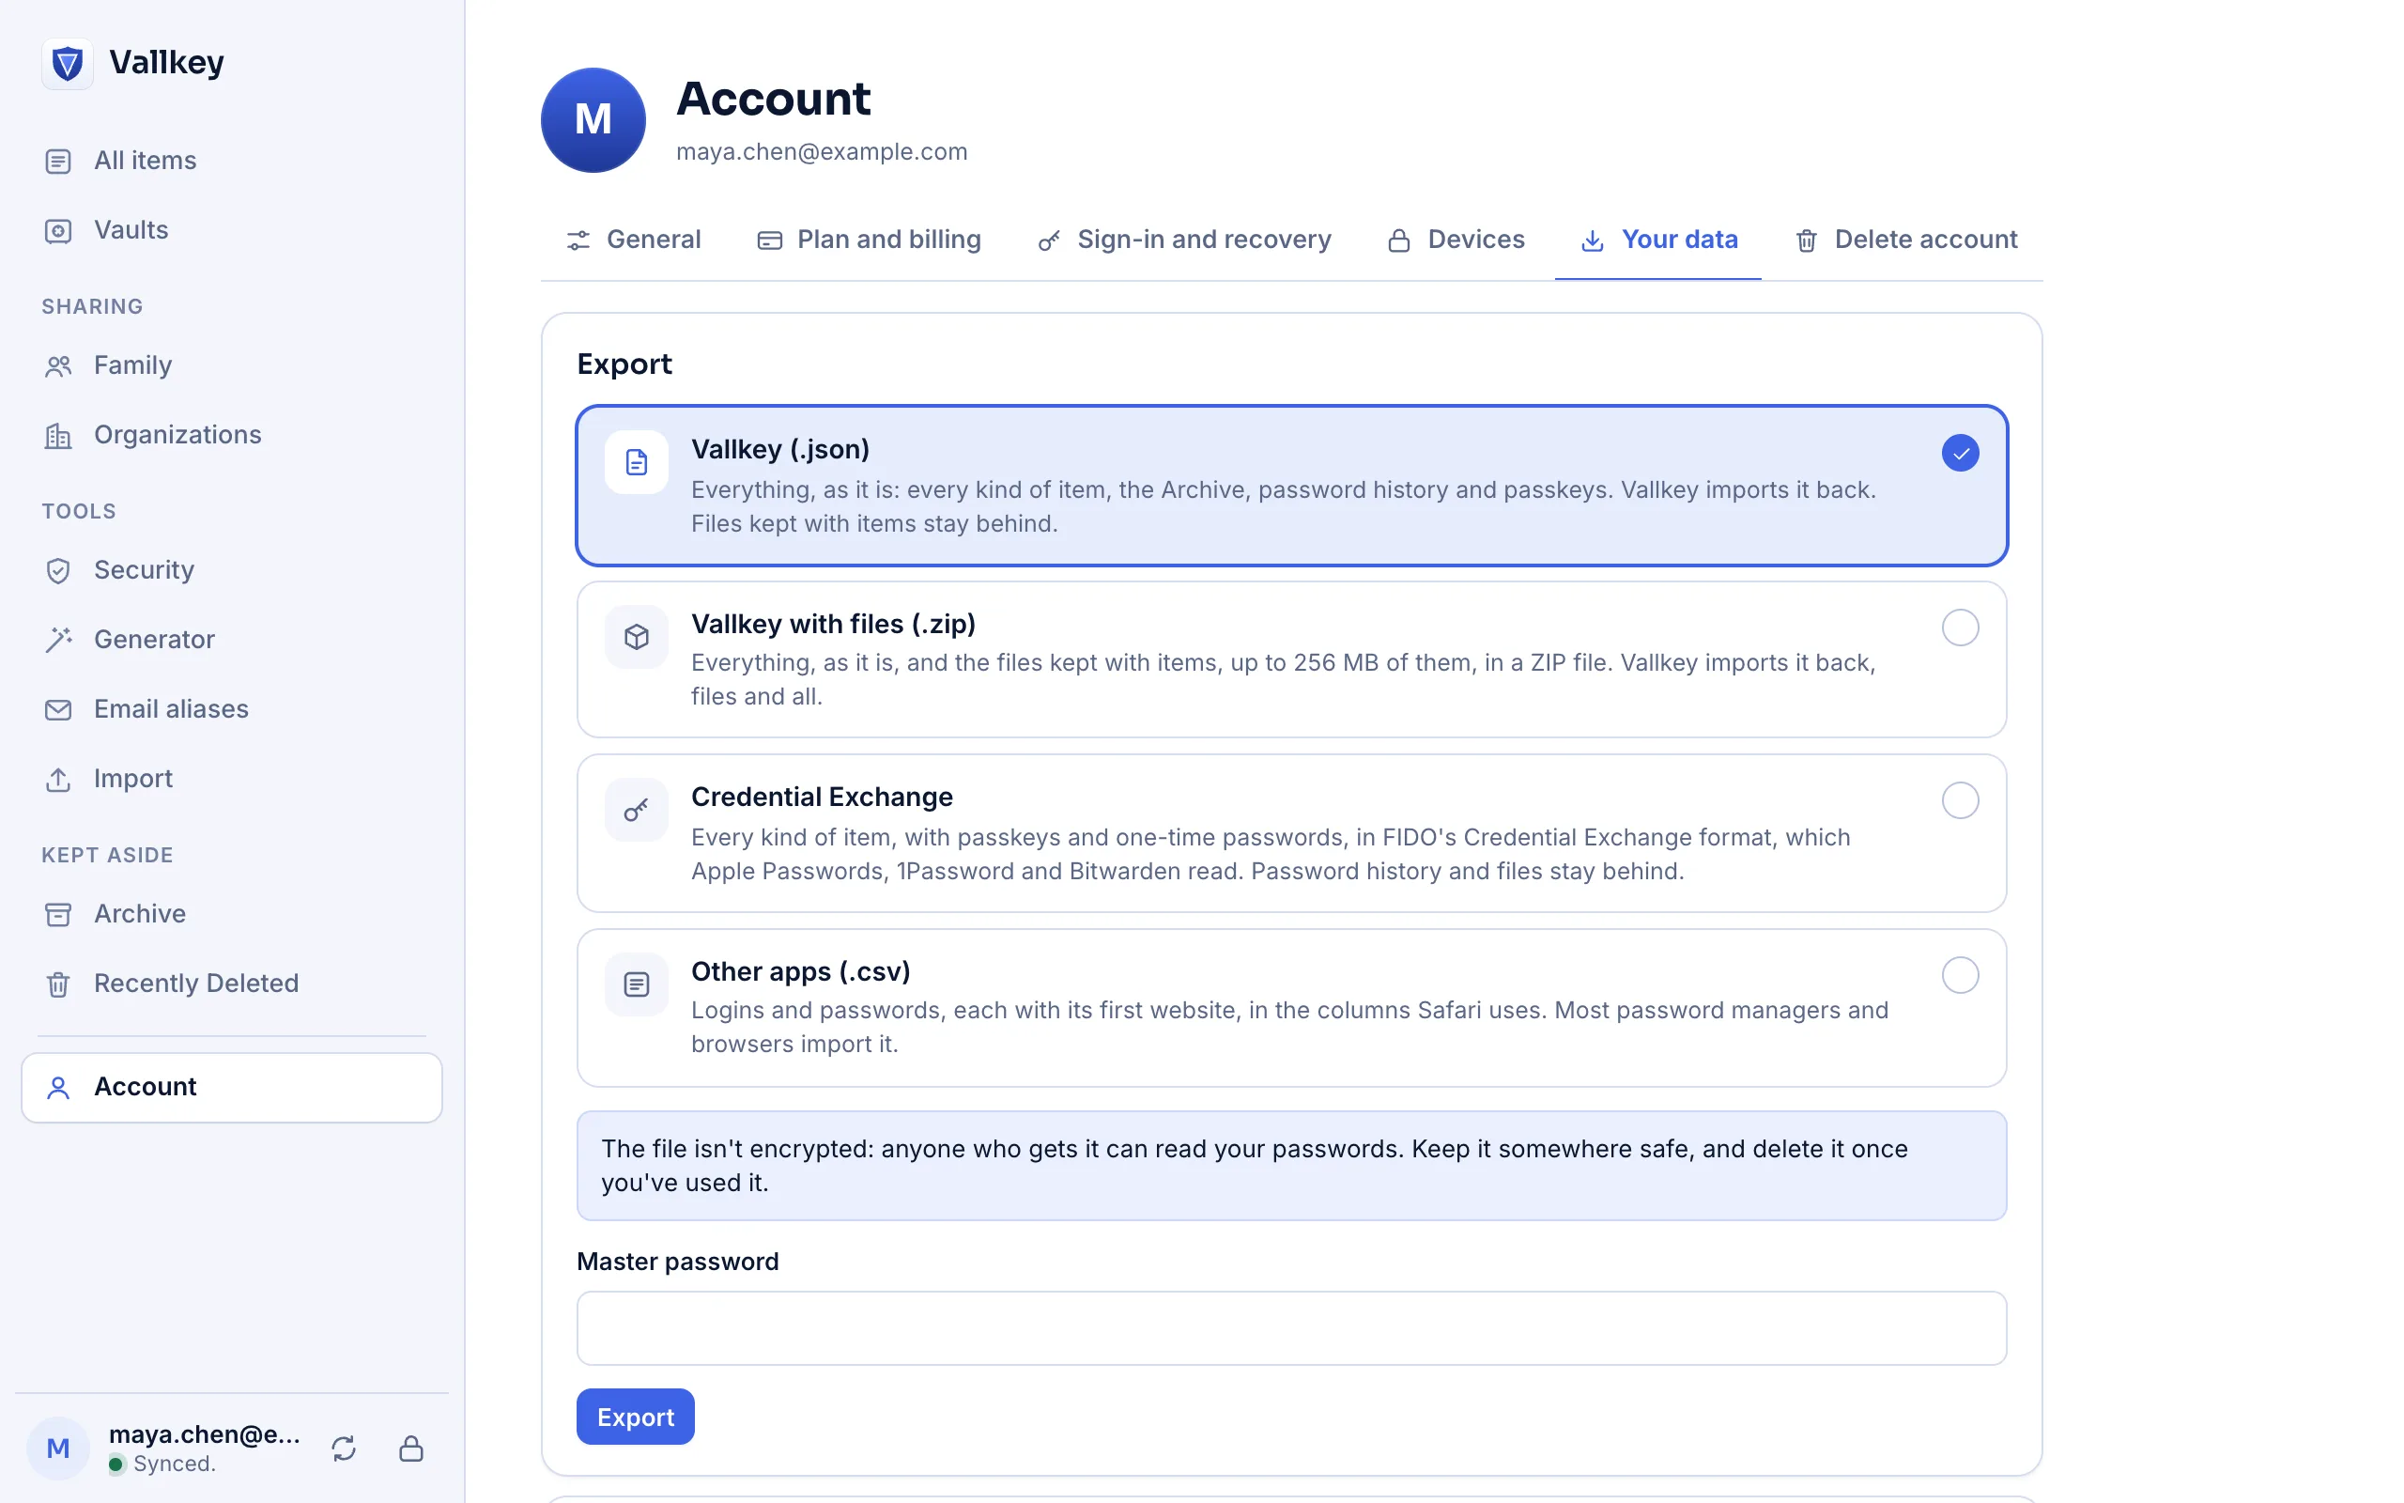Switch to the General tab
Viewport: 2404px width, 1503px height.
pos(634,240)
